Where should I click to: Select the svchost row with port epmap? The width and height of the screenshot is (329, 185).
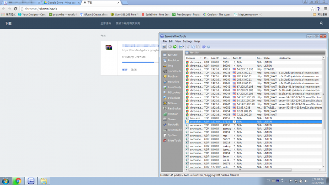[x=253, y=128]
